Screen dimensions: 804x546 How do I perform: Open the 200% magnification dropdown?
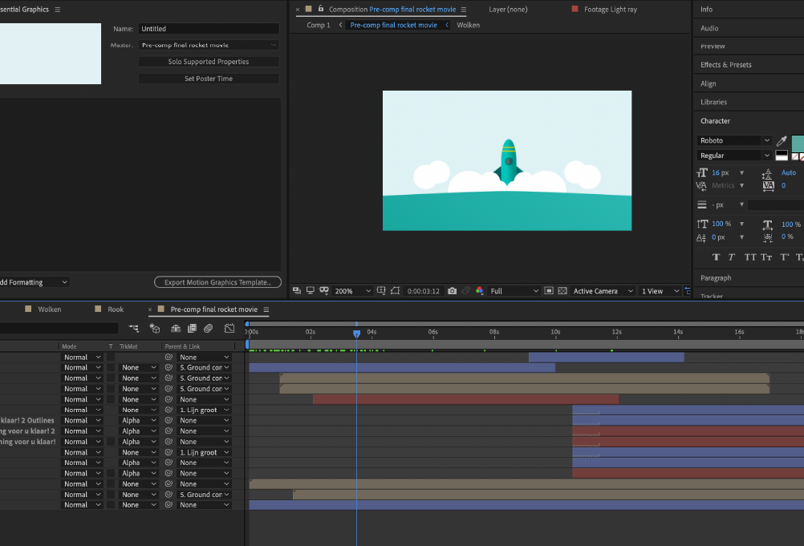click(352, 291)
